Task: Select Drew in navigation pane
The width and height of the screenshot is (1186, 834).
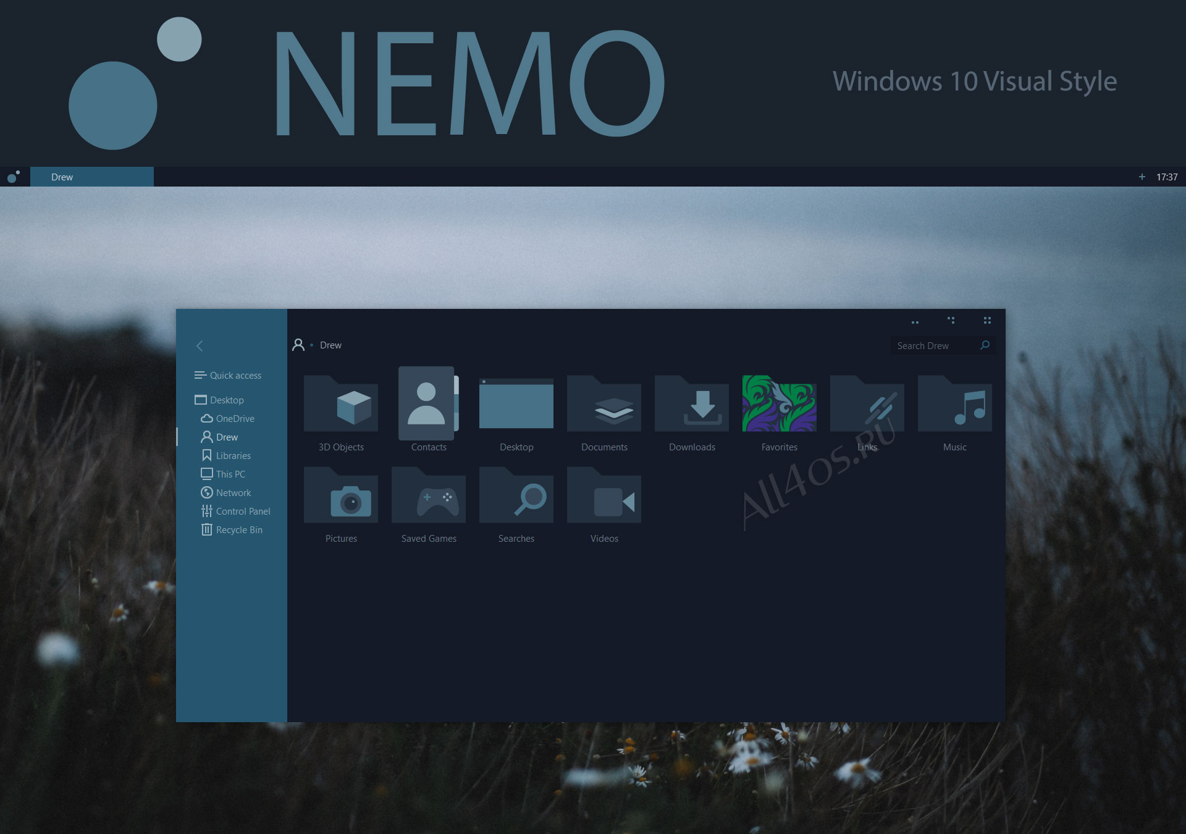Action: click(219, 437)
